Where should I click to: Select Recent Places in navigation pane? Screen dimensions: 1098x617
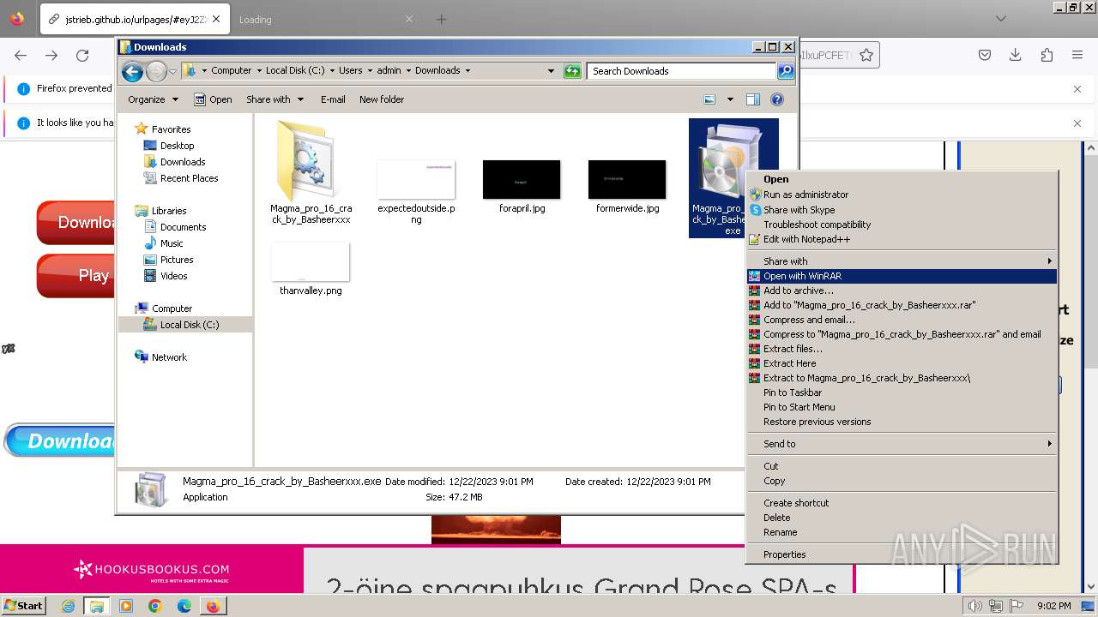click(x=189, y=178)
